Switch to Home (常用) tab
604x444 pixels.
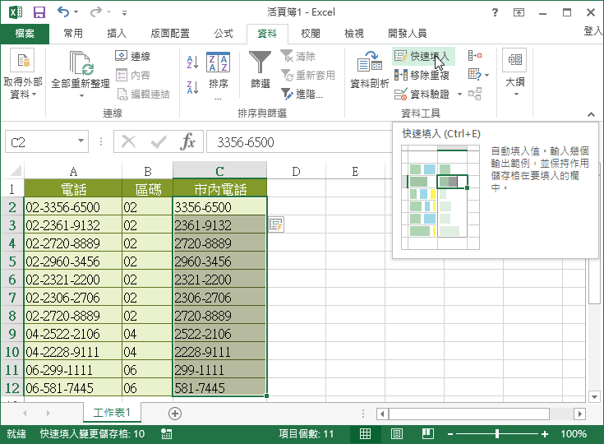(73, 34)
